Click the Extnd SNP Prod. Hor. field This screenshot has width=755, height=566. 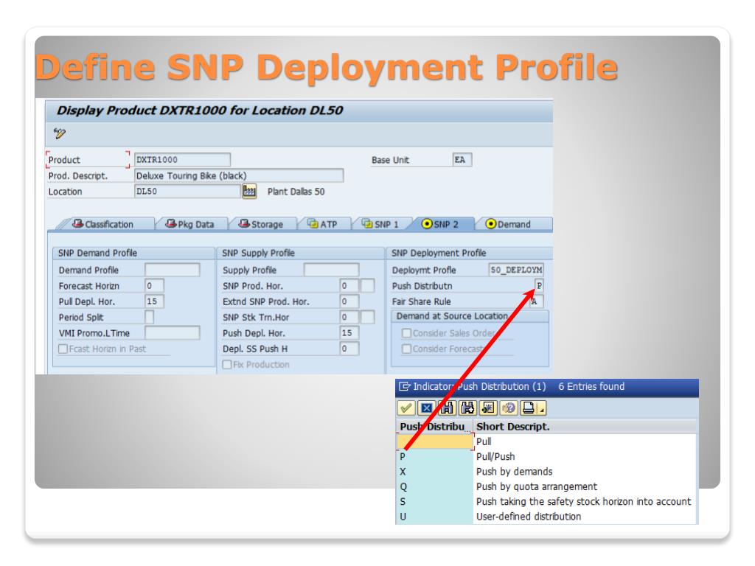pos(349,301)
